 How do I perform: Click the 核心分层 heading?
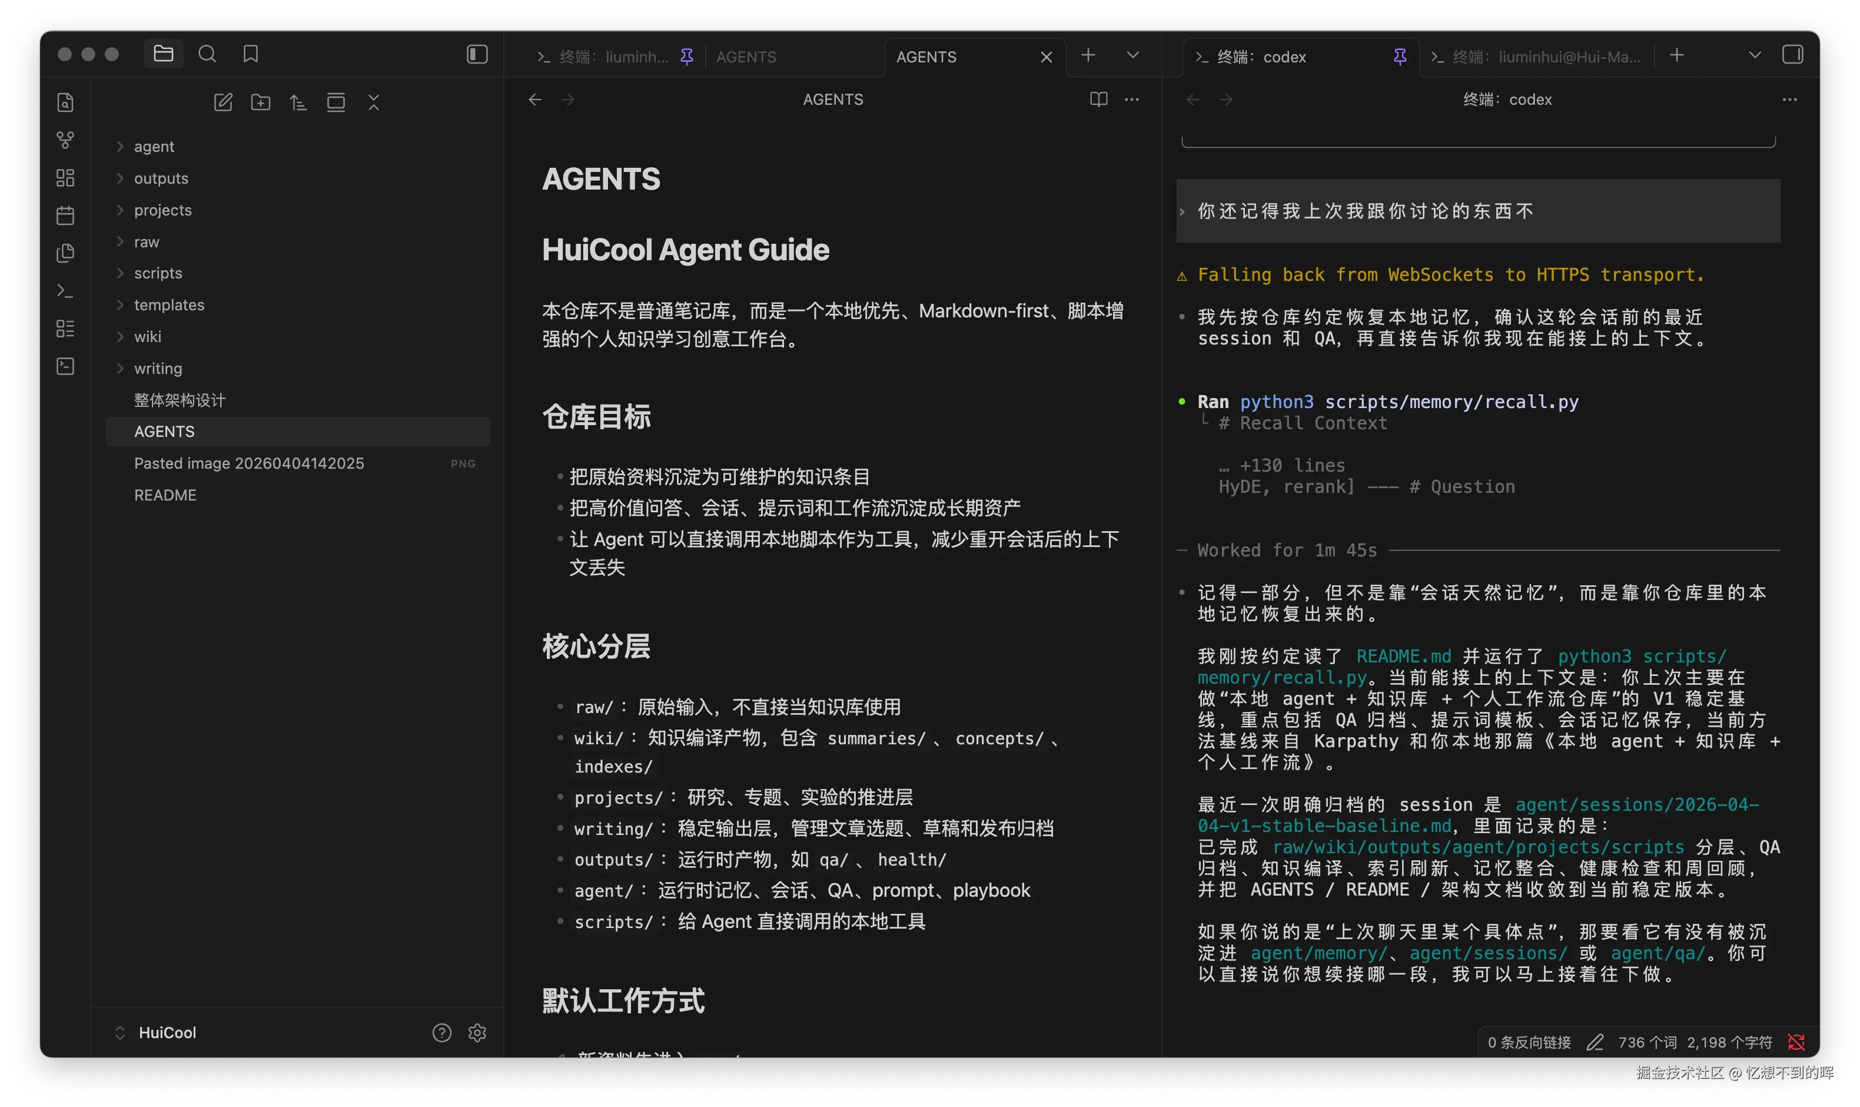596,646
